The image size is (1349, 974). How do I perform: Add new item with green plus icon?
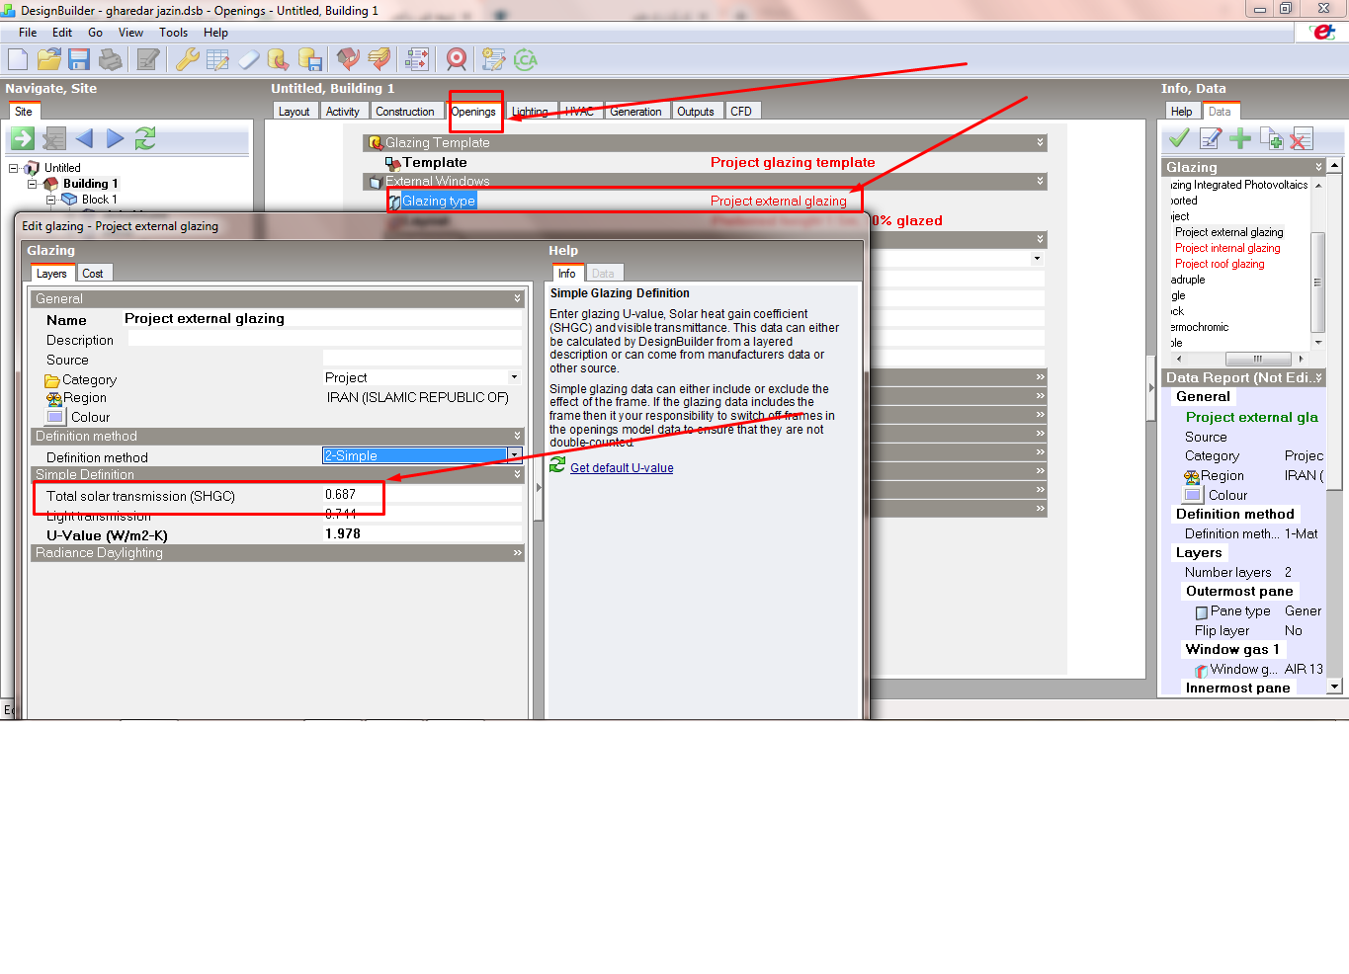tap(1240, 138)
